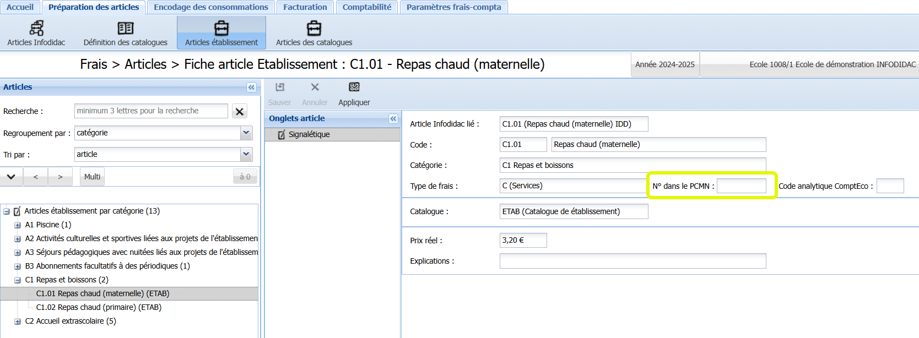The image size is (919, 338).
Task: Collapse the Articles panel
Action: (x=251, y=87)
